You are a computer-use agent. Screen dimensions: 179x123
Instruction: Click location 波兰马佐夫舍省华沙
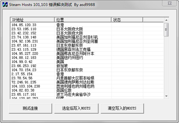pyautogui.click(x=73, y=94)
